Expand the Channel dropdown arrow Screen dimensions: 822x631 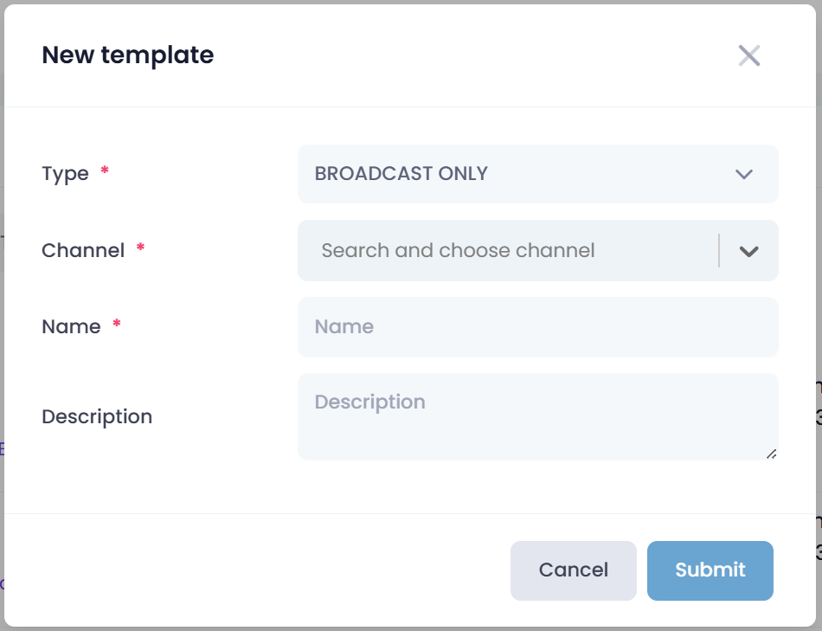click(748, 251)
